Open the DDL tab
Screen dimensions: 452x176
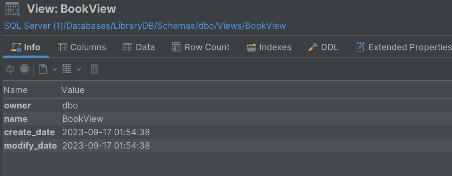[323, 47]
